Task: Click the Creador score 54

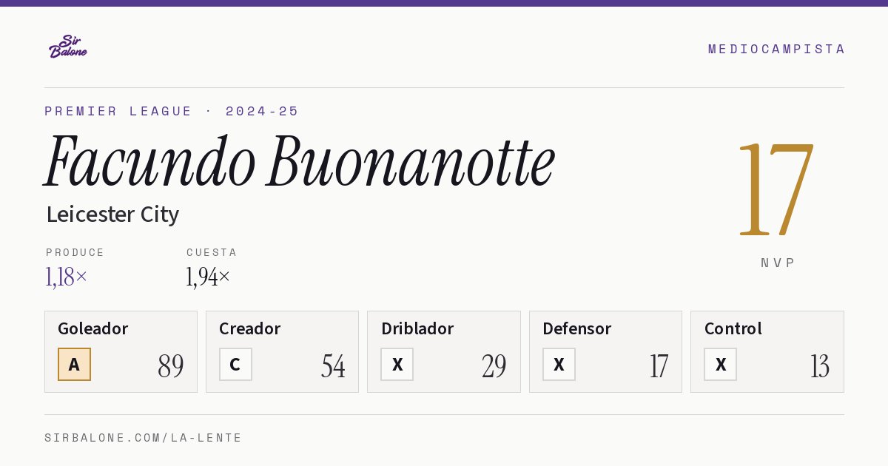Action: point(333,366)
